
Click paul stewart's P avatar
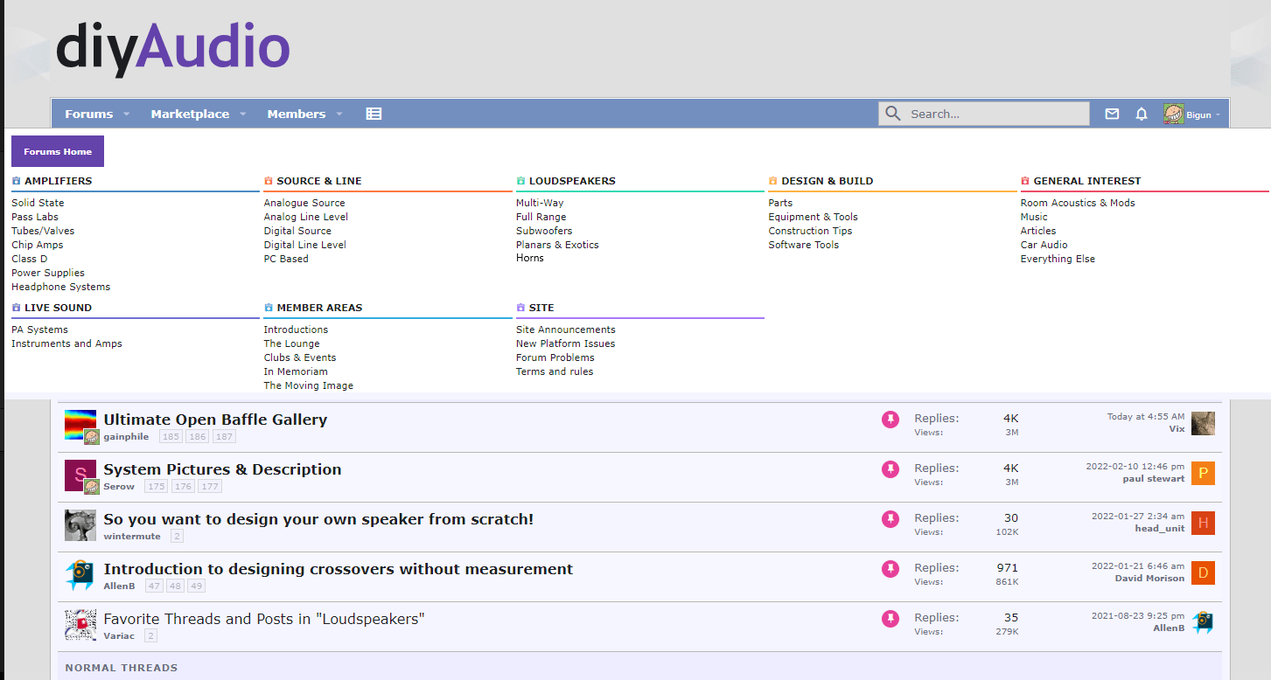(x=1203, y=473)
